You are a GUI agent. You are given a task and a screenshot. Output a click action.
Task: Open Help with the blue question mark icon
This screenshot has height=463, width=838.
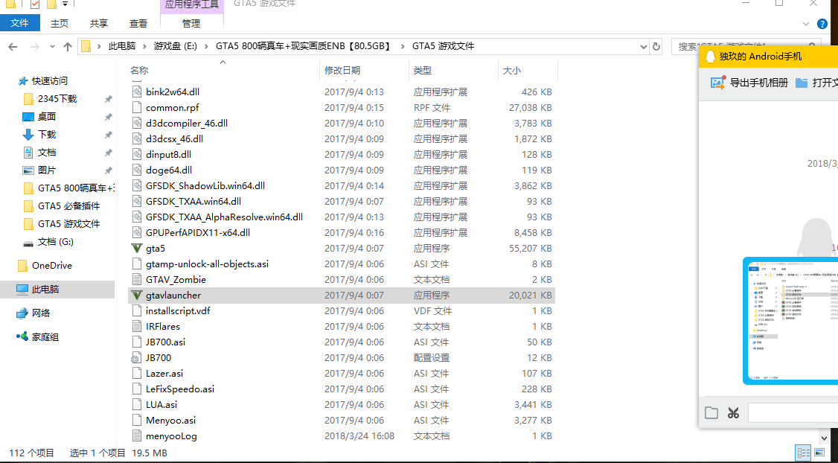point(822,24)
